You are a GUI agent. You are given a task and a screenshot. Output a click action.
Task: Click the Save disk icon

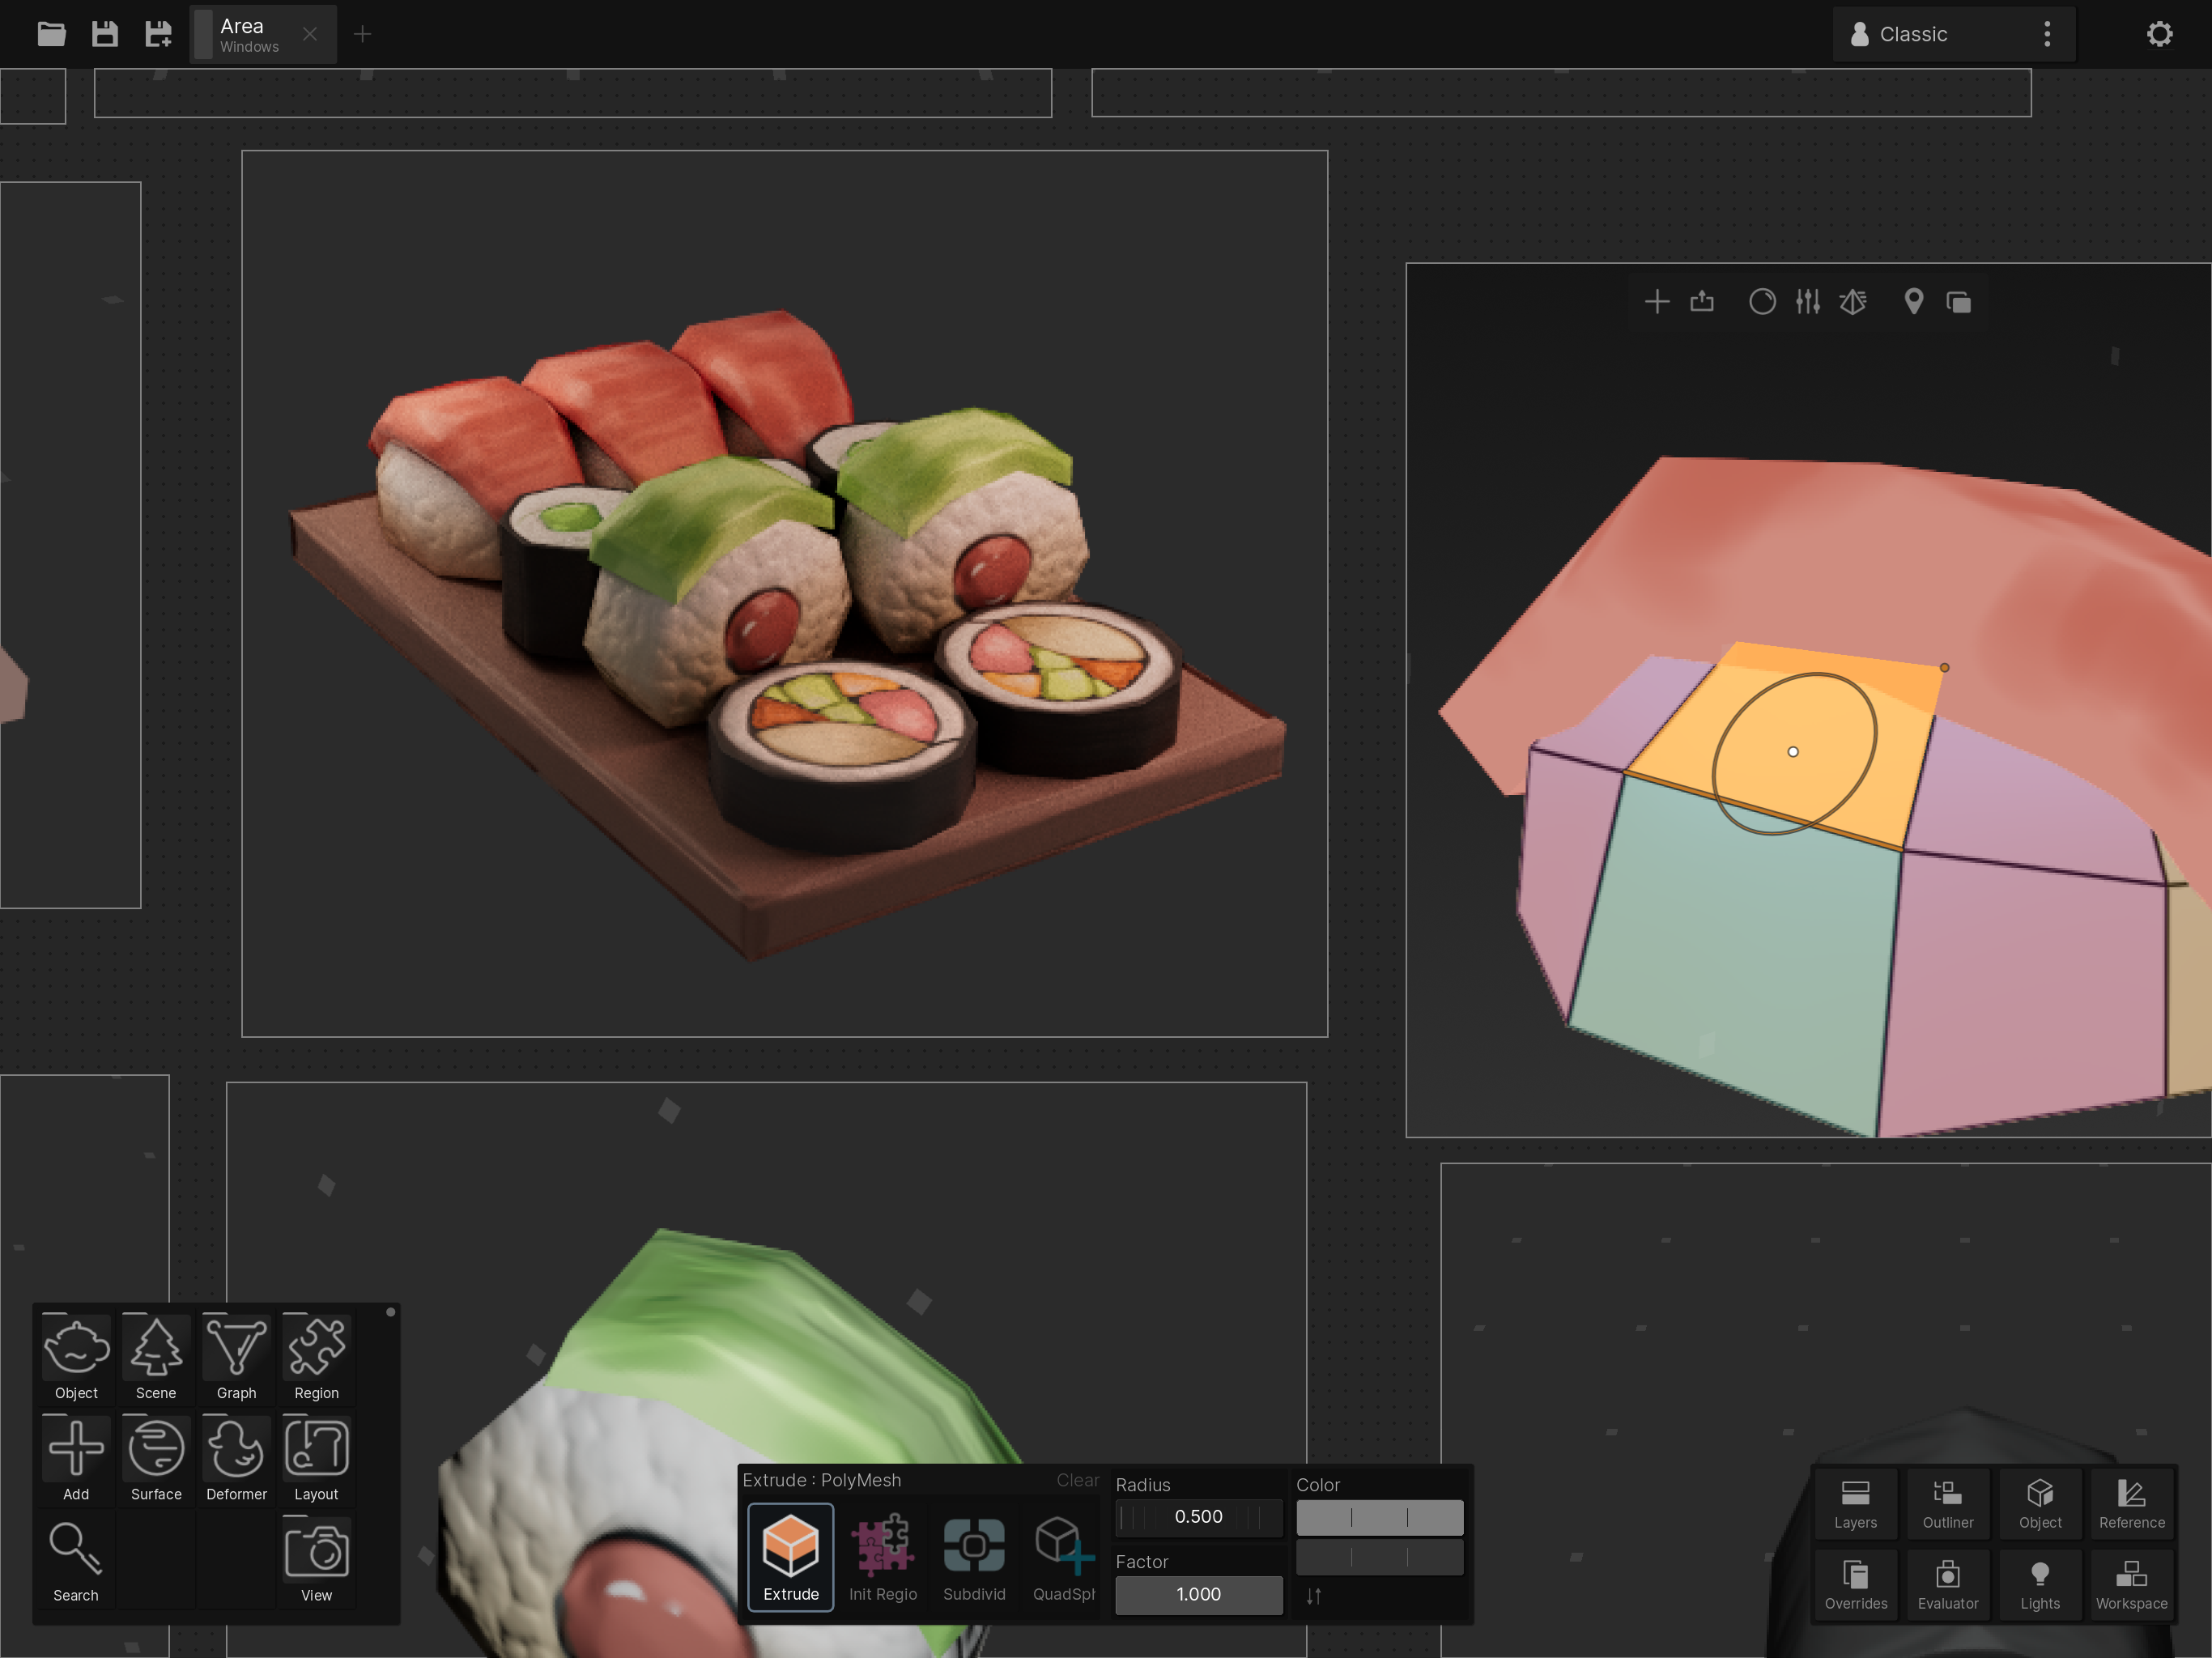point(105,34)
